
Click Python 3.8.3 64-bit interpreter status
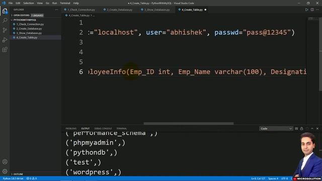click(x=13, y=178)
